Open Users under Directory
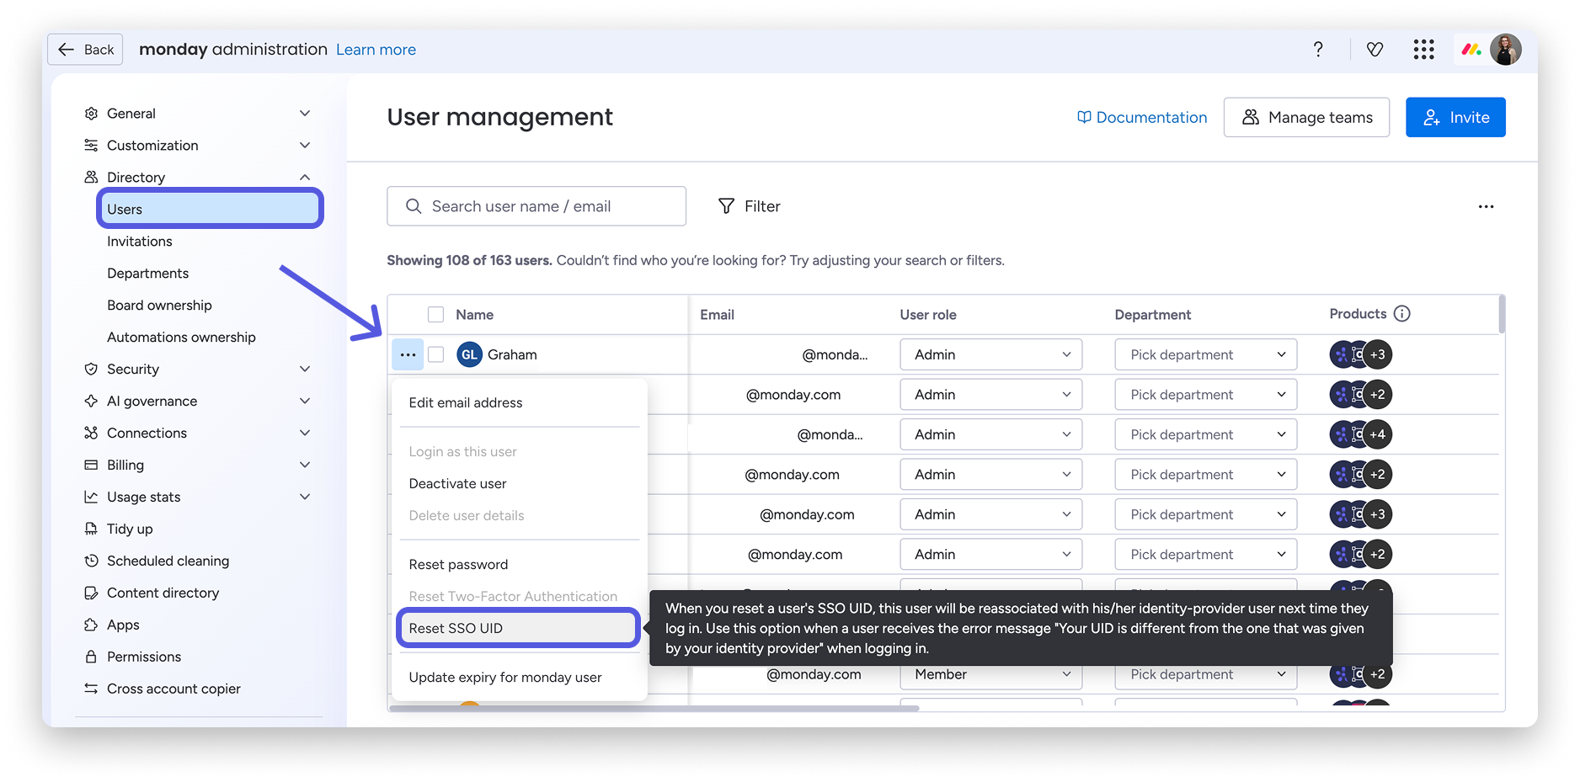 click(x=210, y=209)
